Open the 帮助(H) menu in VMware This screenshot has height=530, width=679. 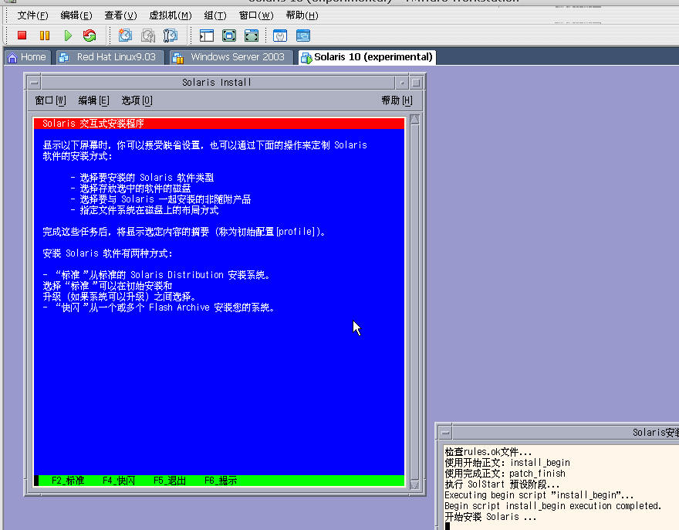point(302,15)
